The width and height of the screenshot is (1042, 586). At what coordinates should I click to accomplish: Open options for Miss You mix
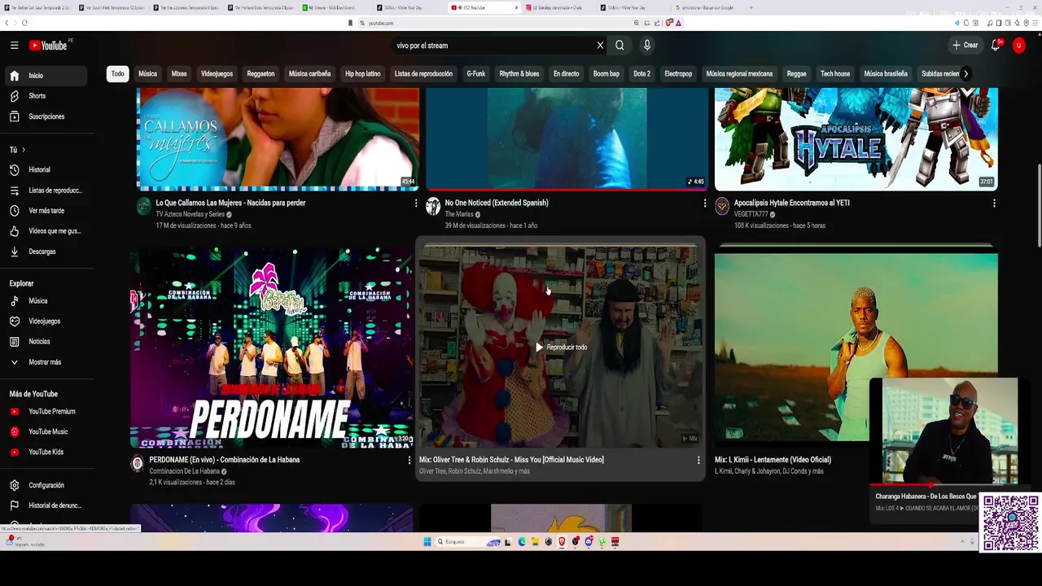pyautogui.click(x=698, y=461)
